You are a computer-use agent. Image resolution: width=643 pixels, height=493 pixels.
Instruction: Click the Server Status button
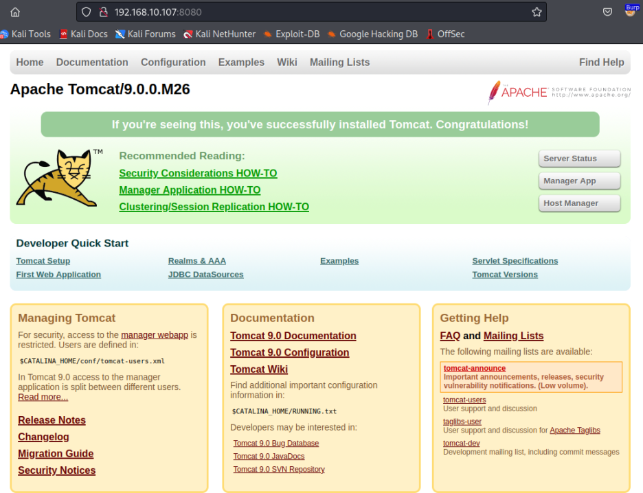(579, 159)
